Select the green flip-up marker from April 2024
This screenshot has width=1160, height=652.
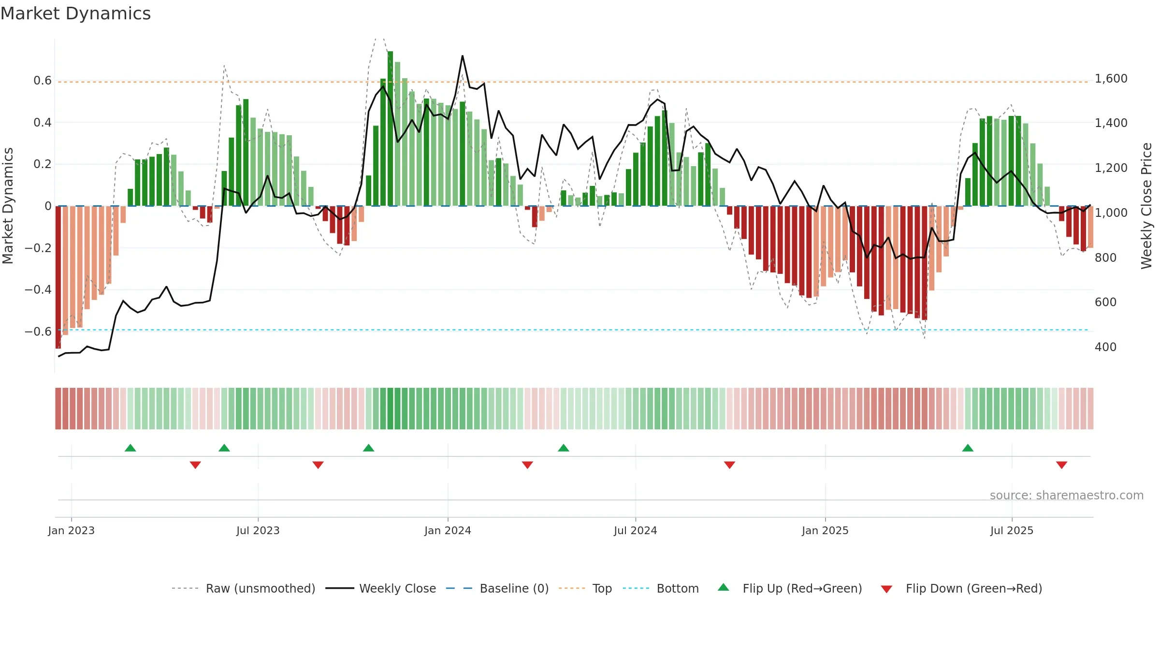(564, 448)
